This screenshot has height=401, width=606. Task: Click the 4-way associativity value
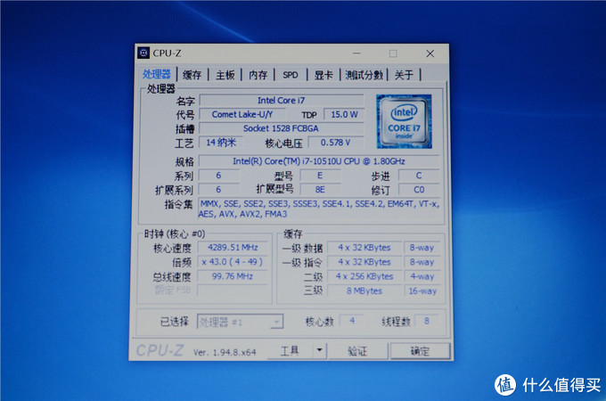(x=422, y=276)
